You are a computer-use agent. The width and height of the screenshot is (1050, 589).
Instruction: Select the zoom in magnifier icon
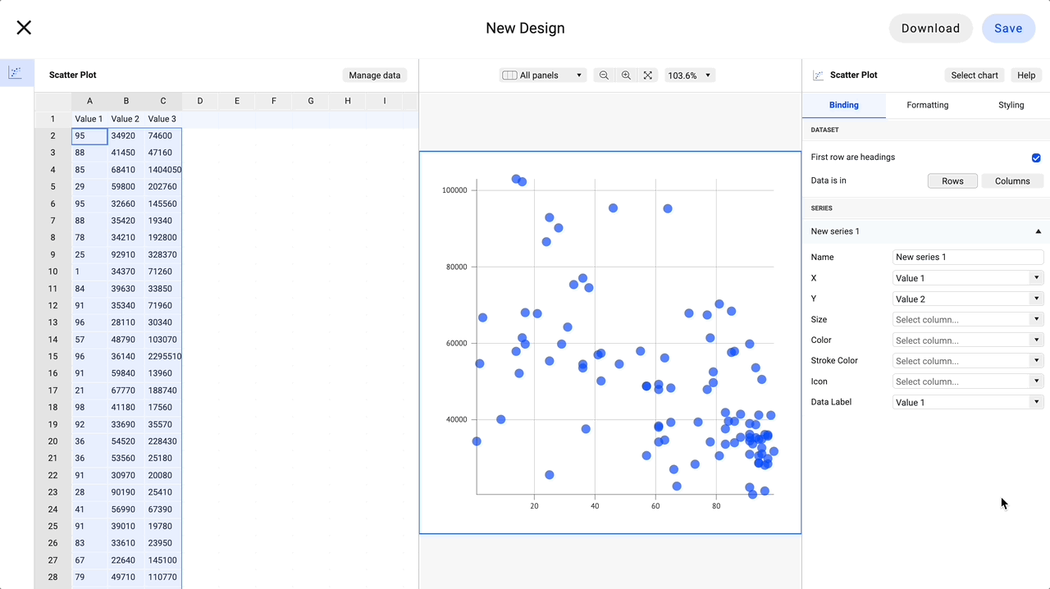pyautogui.click(x=626, y=75)
